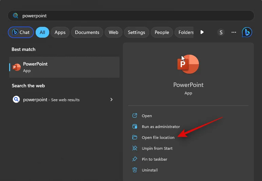The width and height of the screenshot is (262, 181).
Task: Open the three-dots more options menu
Action: point(233,32)
